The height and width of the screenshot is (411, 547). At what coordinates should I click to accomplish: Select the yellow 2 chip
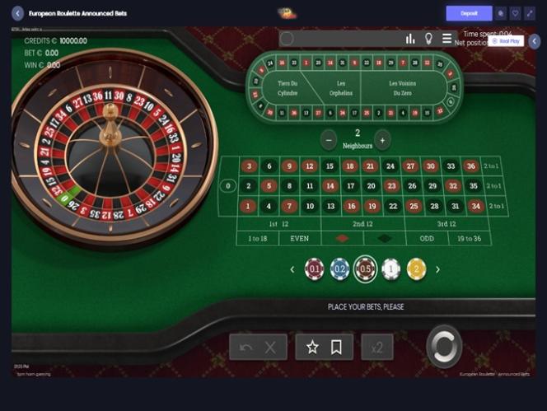click(x=416, y=269)
